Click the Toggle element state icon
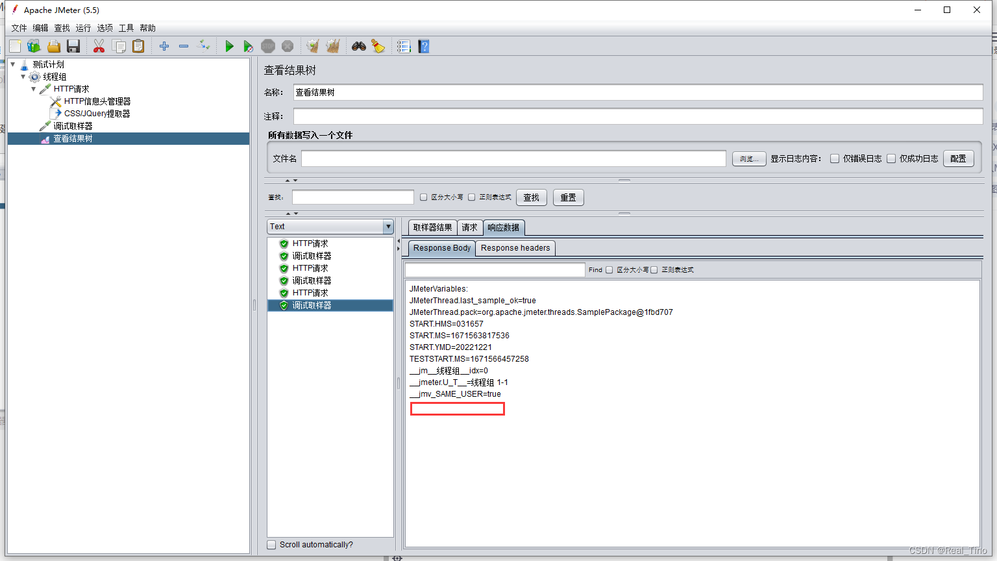 point(204,46)
